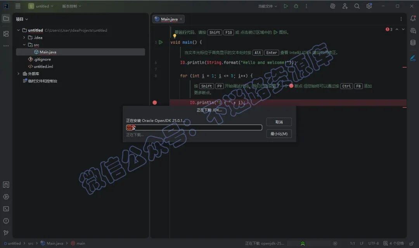This screenshot has width=419, height=248.
Task: Go to previous highlighted error arrow
Action: [x=397, y=29]
